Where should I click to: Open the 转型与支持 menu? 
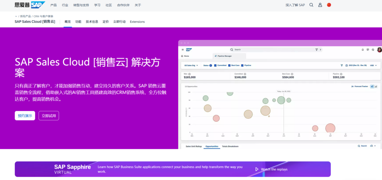81,5
